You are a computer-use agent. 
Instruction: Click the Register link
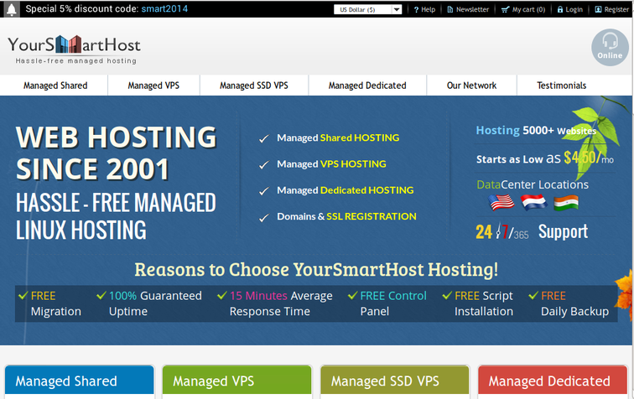coord(616,10)
